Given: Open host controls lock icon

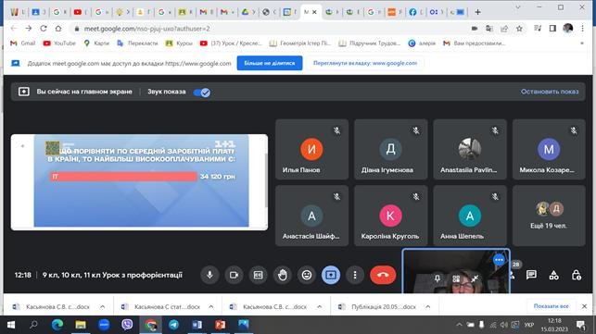Looking at the screenshot, I should coord(577,275).
